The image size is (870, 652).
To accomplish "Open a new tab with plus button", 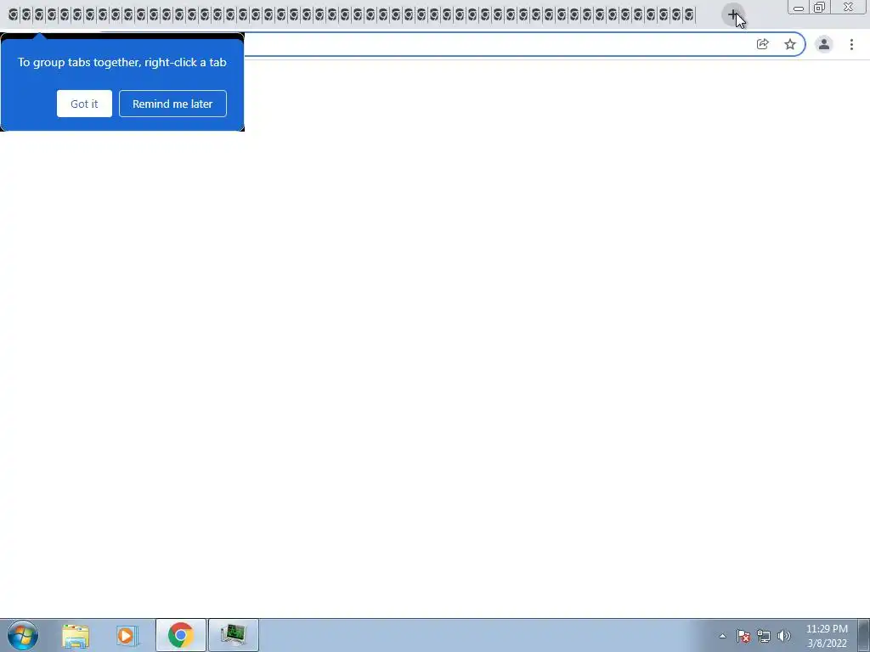I will pos(733,14).
